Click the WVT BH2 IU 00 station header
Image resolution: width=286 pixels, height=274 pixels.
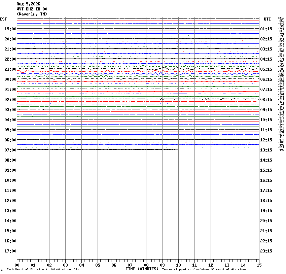[32, 9]
